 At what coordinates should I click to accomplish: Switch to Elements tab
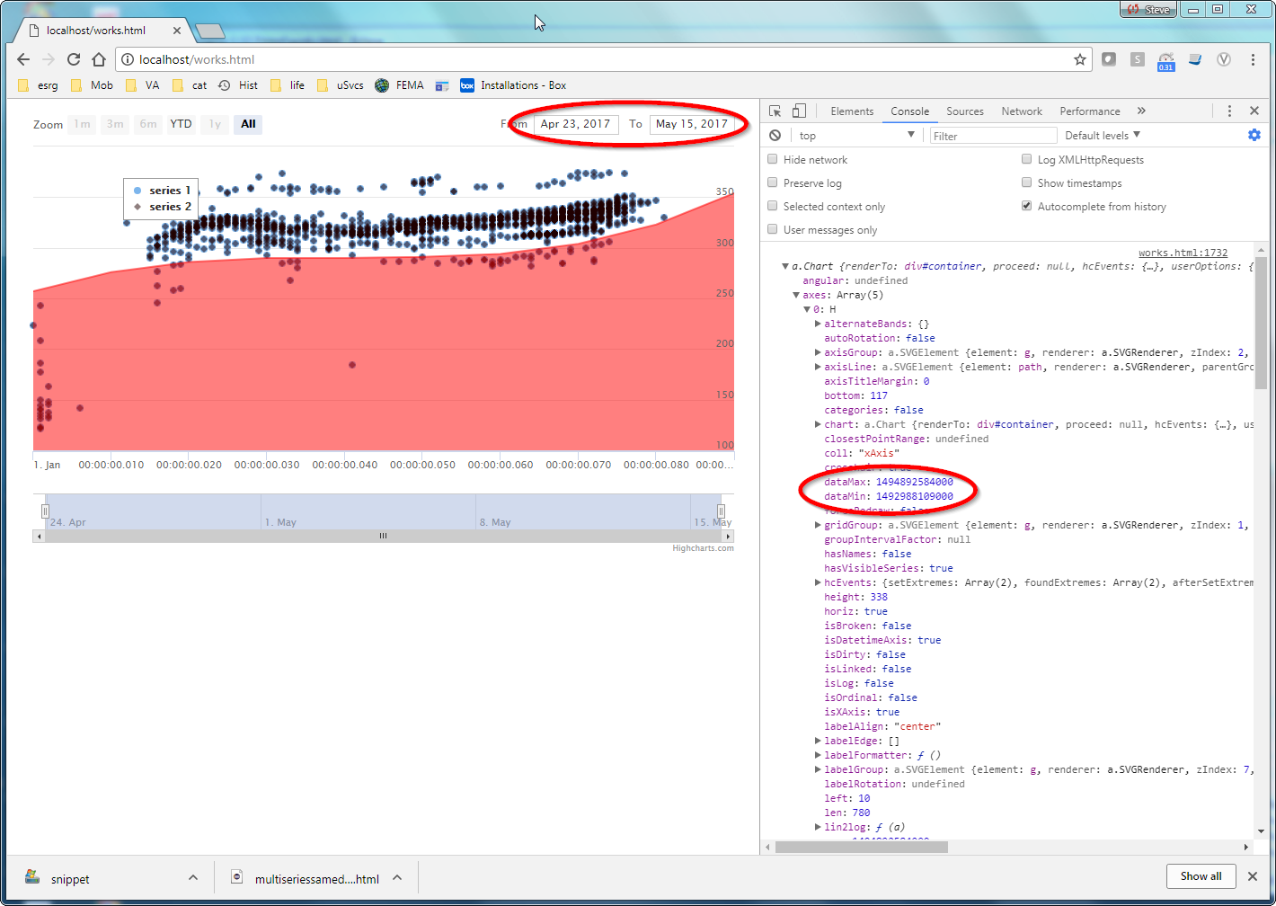coord(852,111)
